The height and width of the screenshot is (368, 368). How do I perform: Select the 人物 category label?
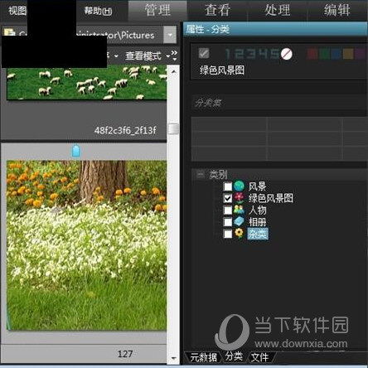click(x=257, y=211)
